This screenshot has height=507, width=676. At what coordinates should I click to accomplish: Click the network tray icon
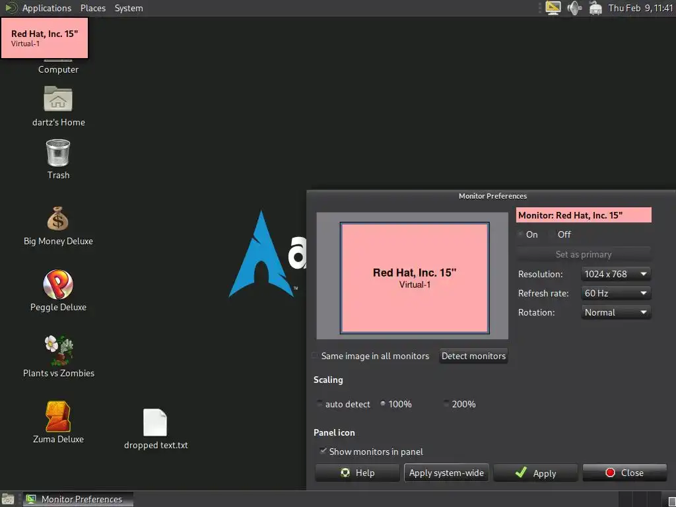(595, 8)
